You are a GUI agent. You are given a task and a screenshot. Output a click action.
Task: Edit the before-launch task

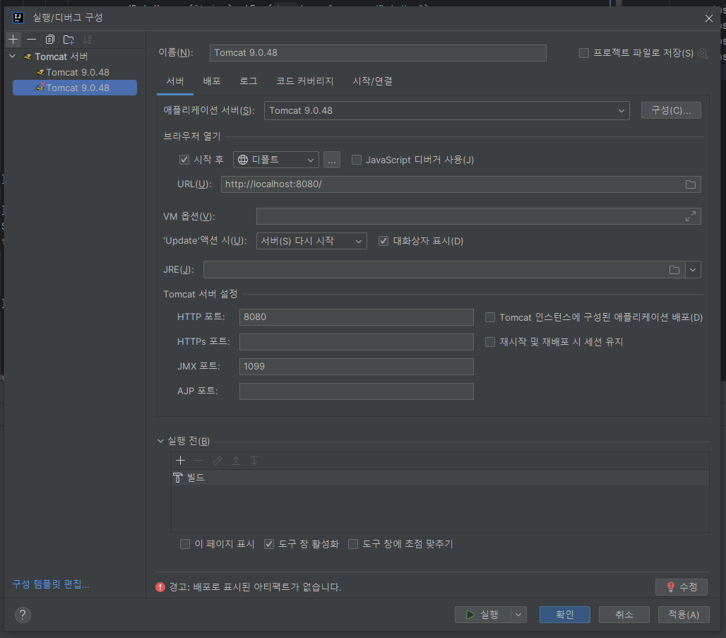pos(217,460)
